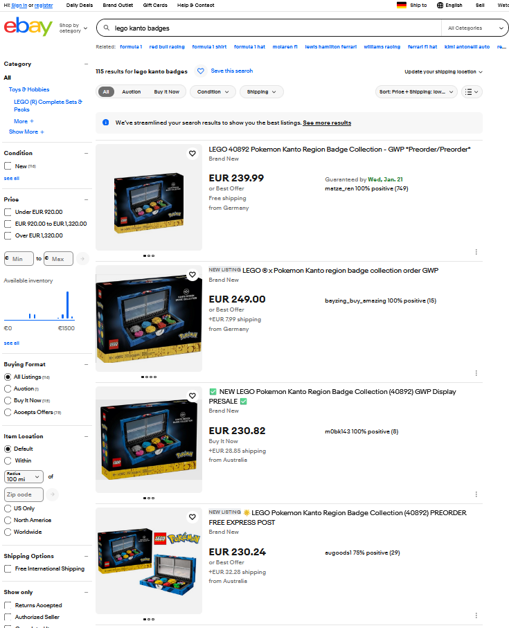Image resolution: width=509 pixels, height=628 pixels.
Task: Click the Available inventory price histogram
Action: point(39,305)
